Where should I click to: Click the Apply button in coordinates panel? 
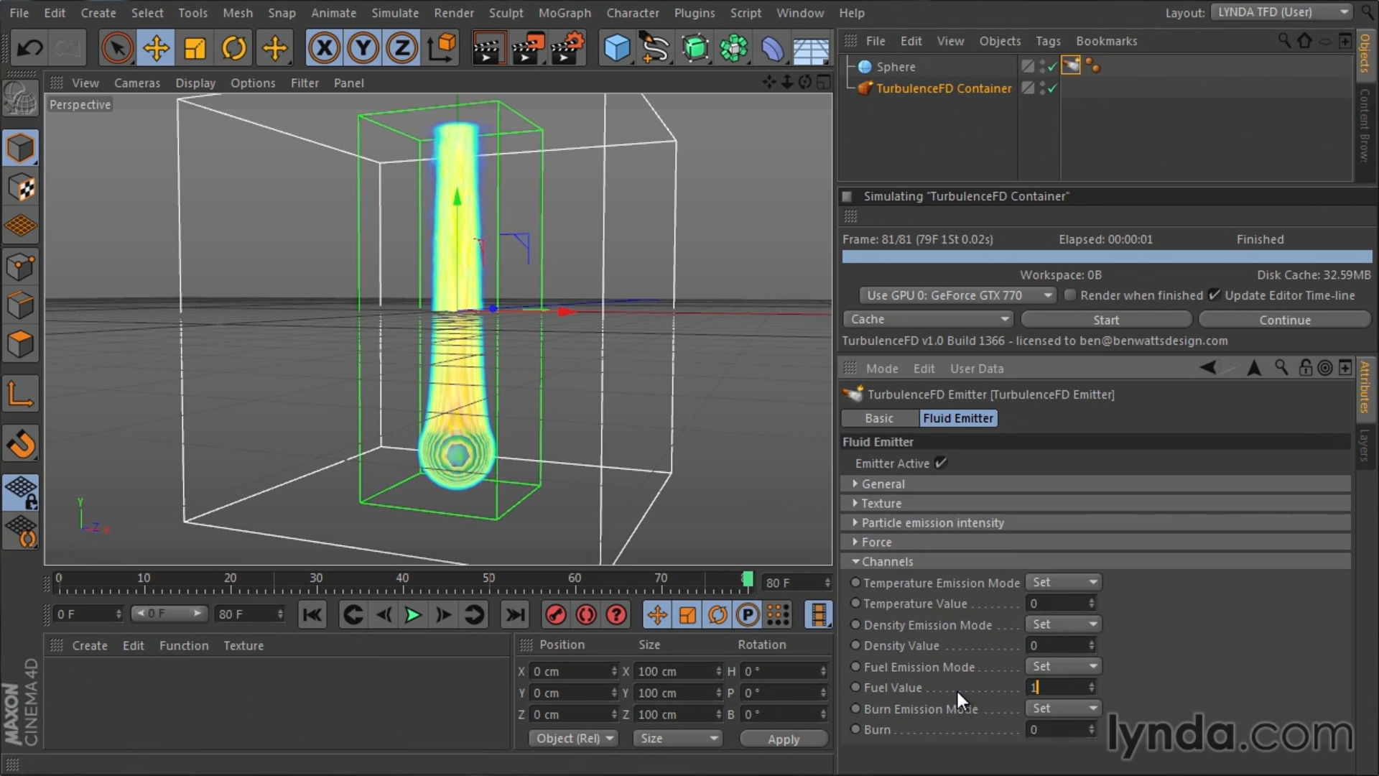pos(783,739)
